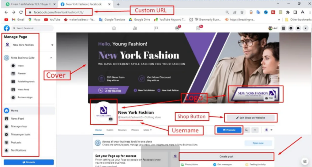The width and height of the screenshot is (312, 167).
Task: Switch to the Reviews tab
Action: (x=122, y=130)
